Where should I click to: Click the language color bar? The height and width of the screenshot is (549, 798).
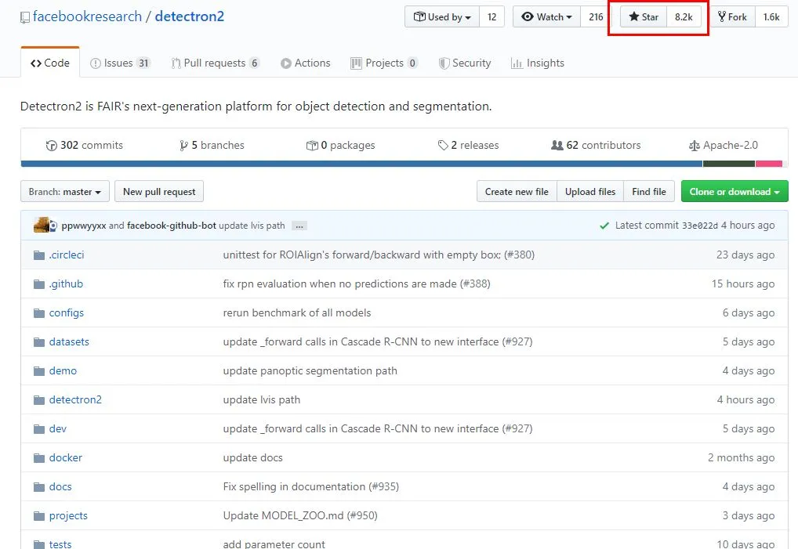(x=361, y=164)
